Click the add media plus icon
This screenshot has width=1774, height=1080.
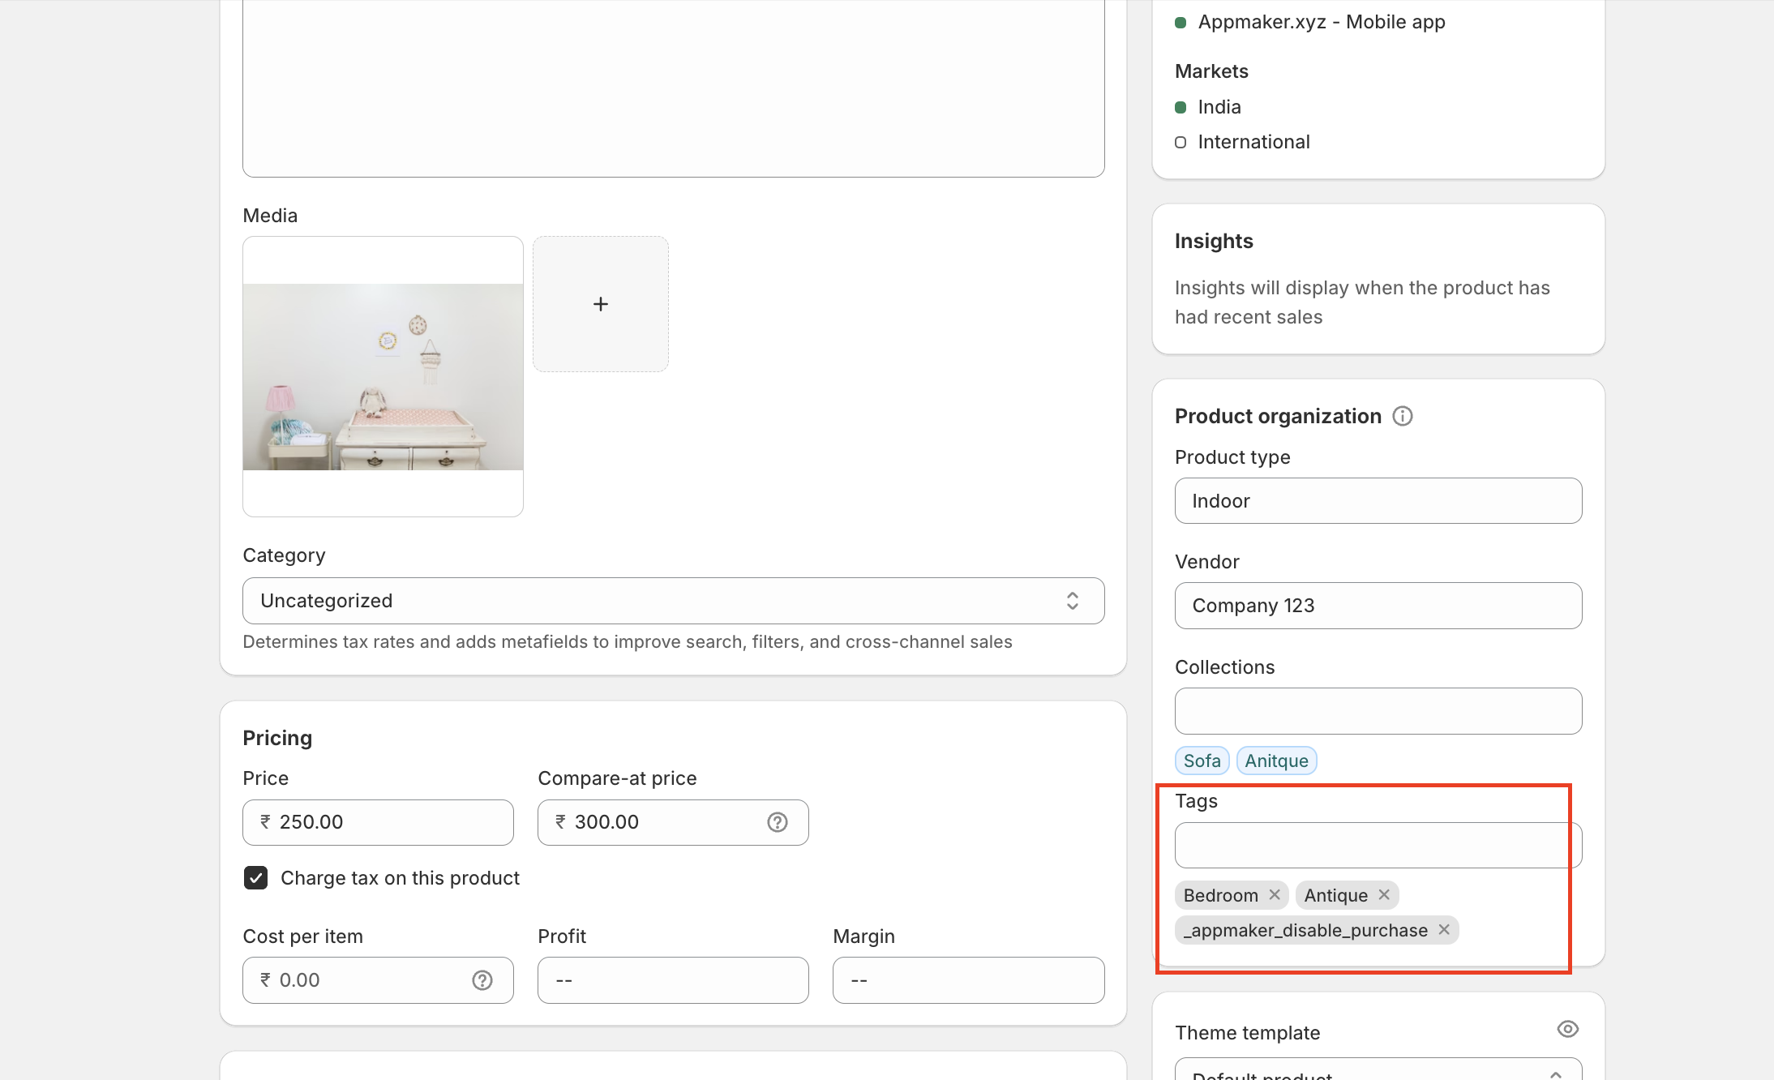coord(600,304)
